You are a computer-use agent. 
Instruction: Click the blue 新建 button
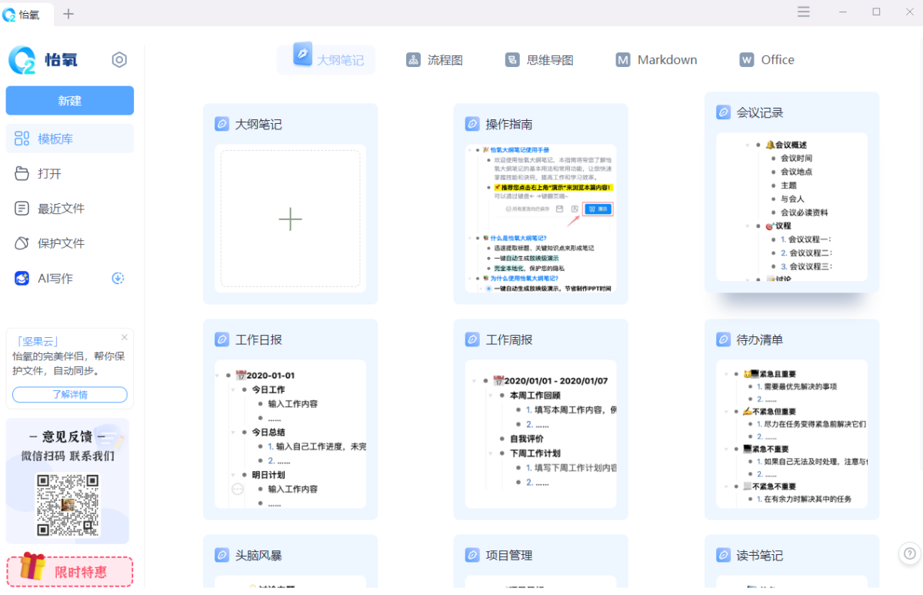pos(69,100)
